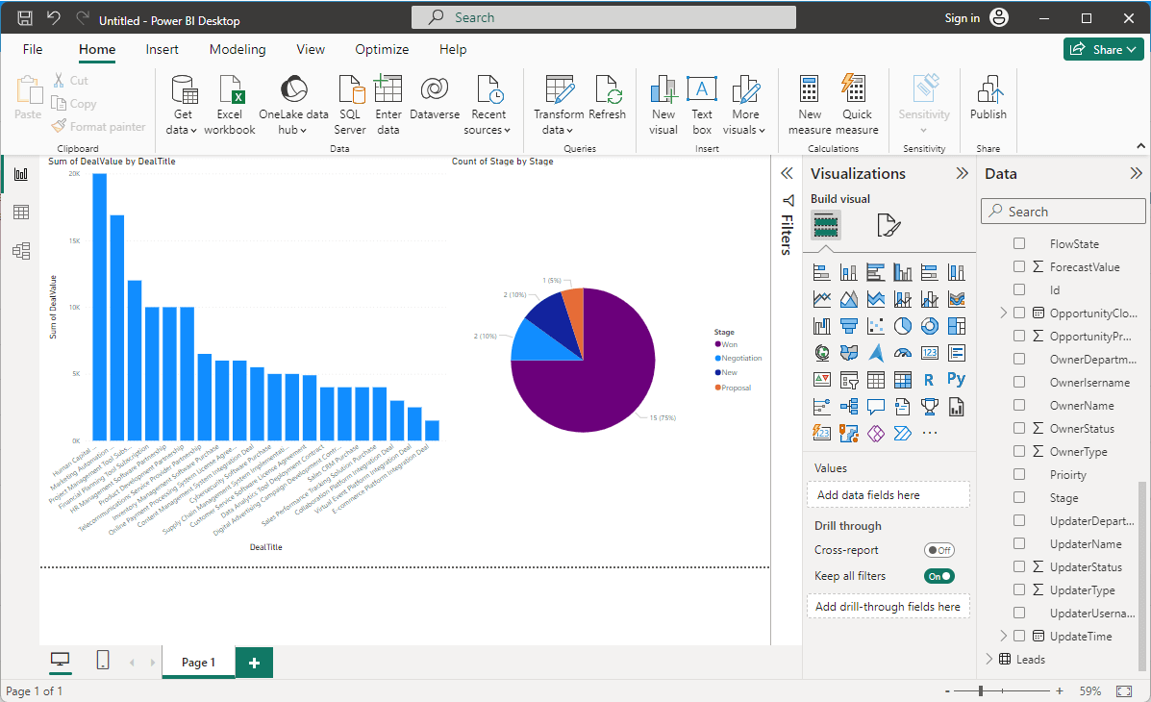Turn off Keep all filters toggle

point(938,576)
